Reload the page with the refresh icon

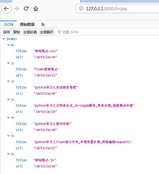[26, 8]
